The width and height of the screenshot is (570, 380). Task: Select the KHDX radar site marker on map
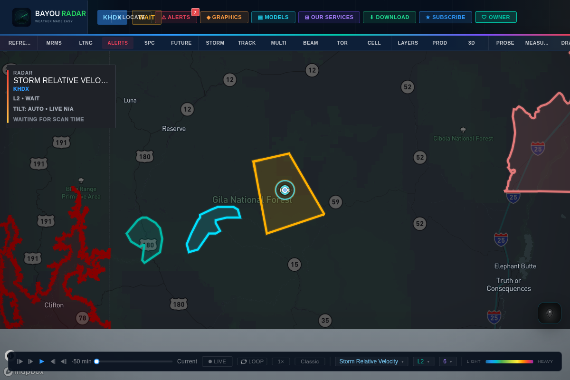pyautogui.click(x=285, y=190)
